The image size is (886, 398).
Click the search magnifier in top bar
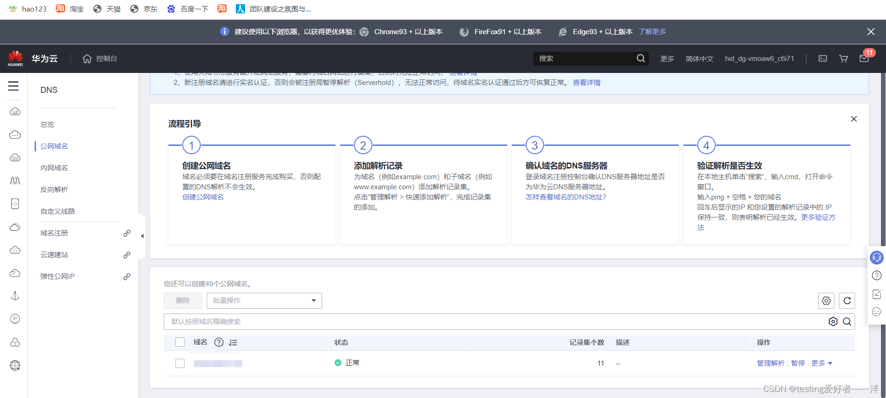coord(641,58)
